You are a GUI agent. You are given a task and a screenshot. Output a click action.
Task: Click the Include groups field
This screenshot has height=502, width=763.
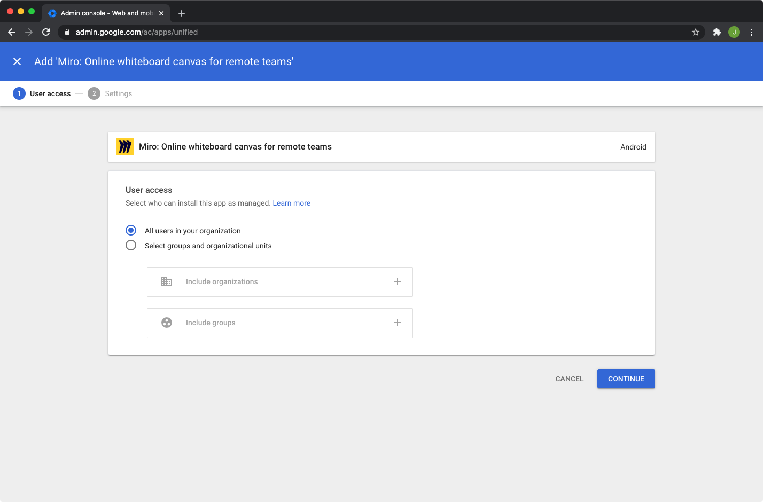[280, 323]
